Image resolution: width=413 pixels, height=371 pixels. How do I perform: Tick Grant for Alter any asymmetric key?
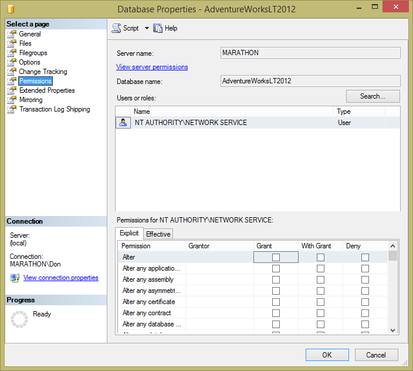tap(276, 291)
